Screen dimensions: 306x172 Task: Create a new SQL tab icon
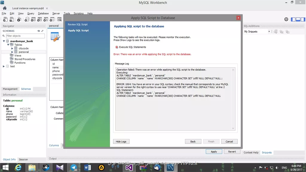5,19
